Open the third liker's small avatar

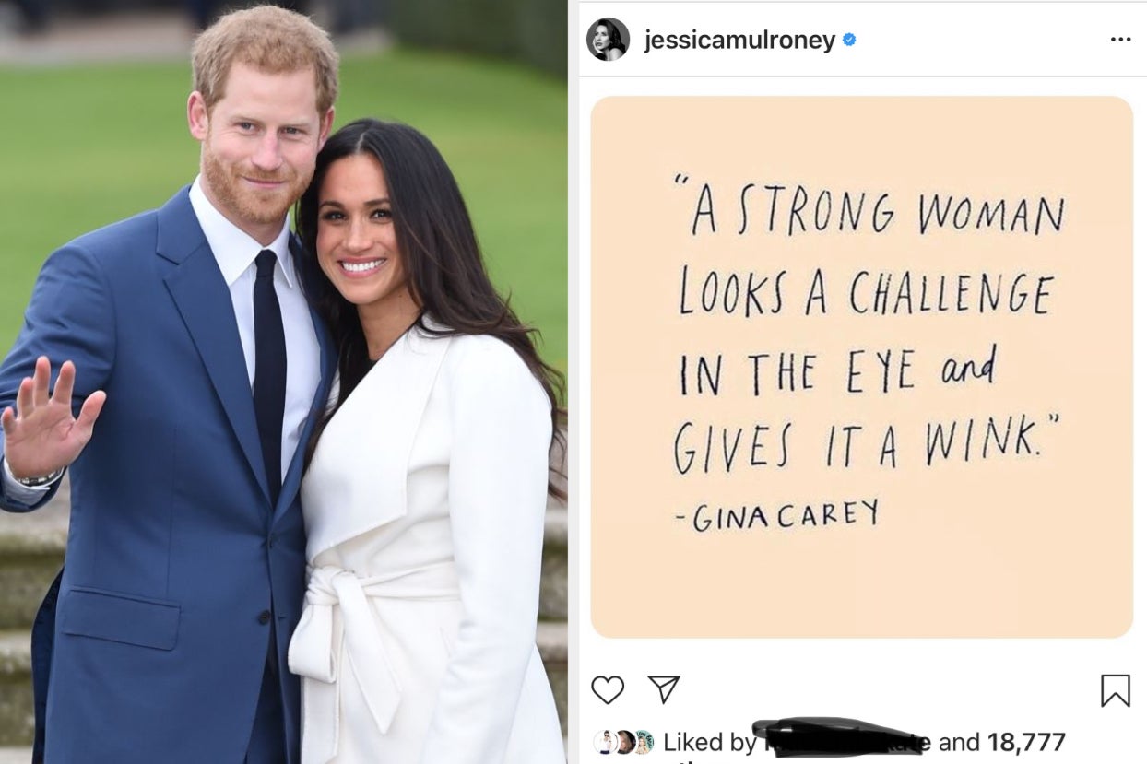pyautogui.click(x=644, y=742)
